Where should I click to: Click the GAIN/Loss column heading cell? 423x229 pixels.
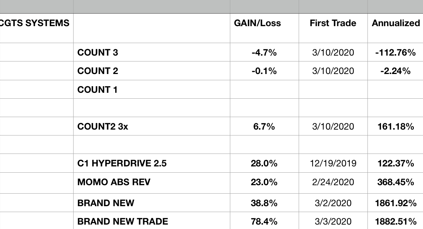pos(257,23)
